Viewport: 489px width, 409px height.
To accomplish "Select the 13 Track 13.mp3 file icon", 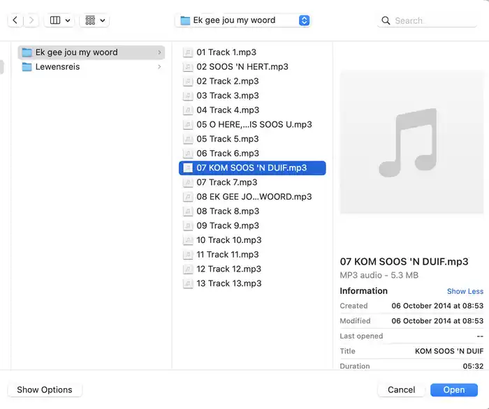I will point(187,283).
